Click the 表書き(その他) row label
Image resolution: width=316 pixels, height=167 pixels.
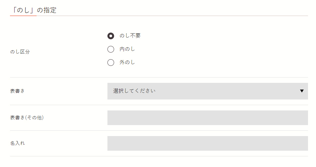(27, 118)
